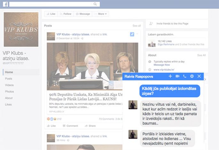Open the Posts section in sidebar
Viewport: 219px width, 150px height.
tap(9, 79)
